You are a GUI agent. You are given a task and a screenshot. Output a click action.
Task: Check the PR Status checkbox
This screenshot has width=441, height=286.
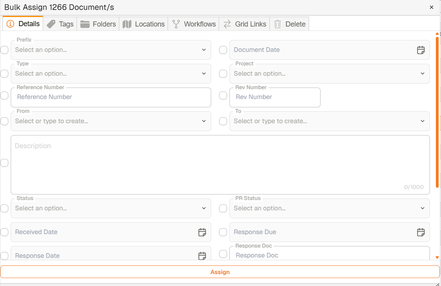223,208
